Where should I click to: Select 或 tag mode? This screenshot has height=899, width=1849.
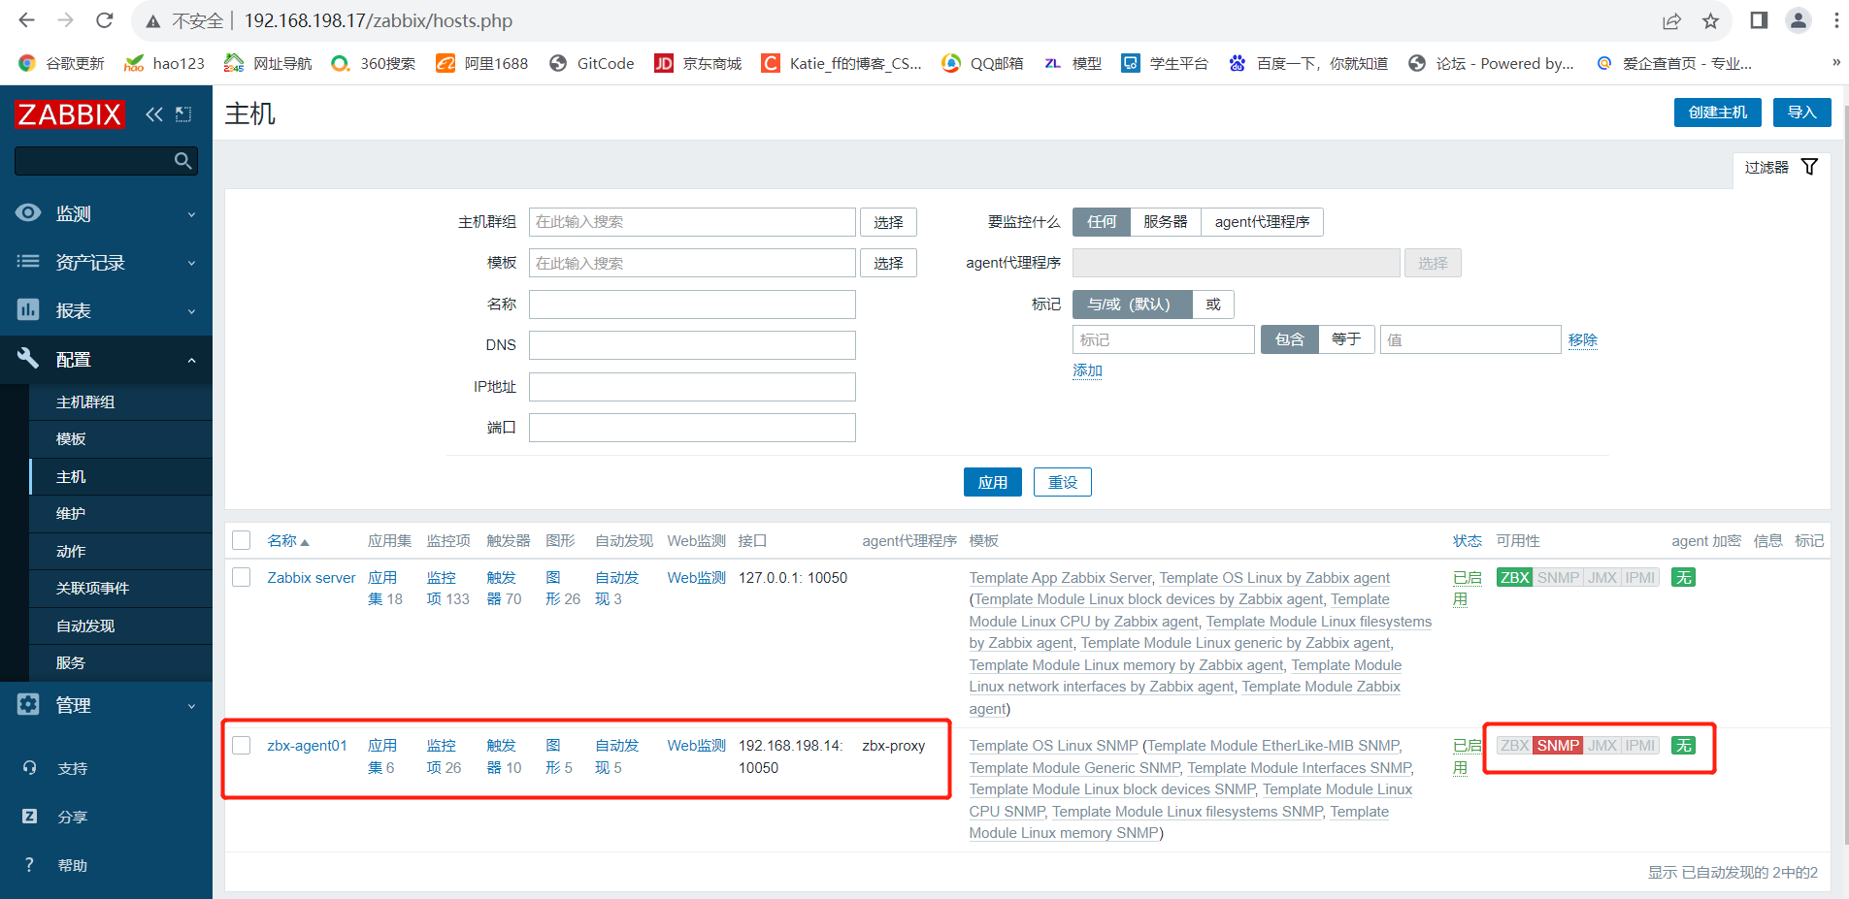click(x=1213, y=305)
